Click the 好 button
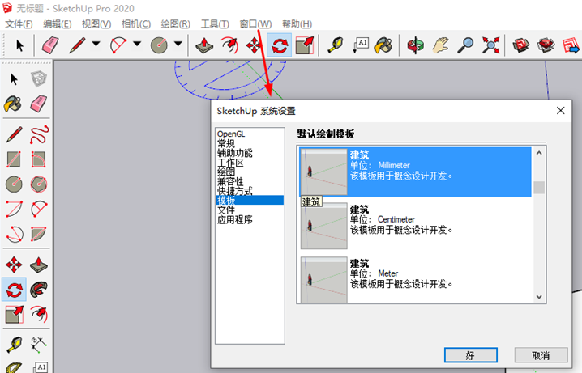The image size is (582, 373). point(471,355)
